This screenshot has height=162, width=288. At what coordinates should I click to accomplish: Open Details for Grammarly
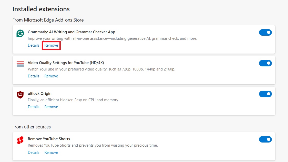(x=34, y=45)
